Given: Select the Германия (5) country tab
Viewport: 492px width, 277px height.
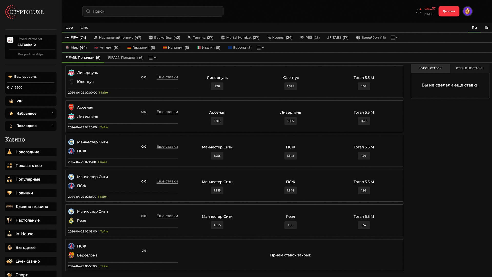Looking at the screenshot, I should pyautogui.click(x=141, y=47).
